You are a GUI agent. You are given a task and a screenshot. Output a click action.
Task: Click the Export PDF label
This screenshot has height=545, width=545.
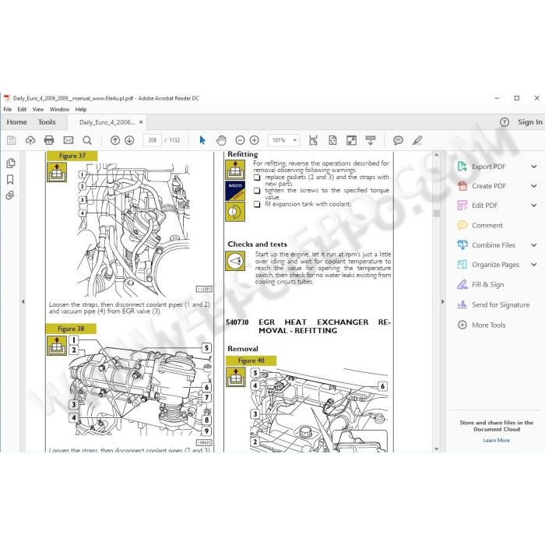488,167
